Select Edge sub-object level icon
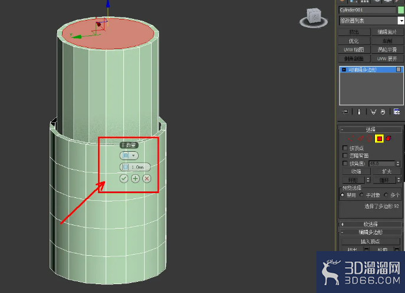 click(360, 139)
